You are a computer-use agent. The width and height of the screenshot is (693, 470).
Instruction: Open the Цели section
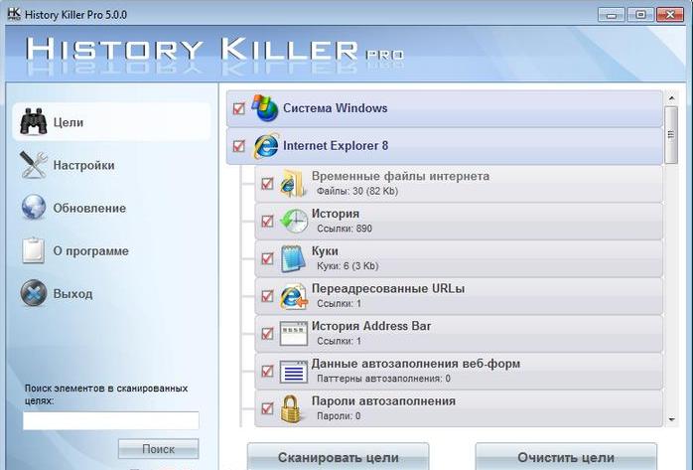click(x=111, y=121)
